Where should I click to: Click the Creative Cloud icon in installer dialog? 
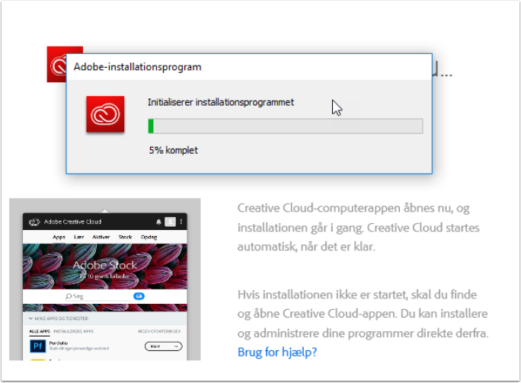tap(105, 114)
